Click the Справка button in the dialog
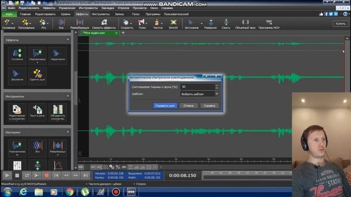This screenshot has width=351, height=197. click(210, 106)
